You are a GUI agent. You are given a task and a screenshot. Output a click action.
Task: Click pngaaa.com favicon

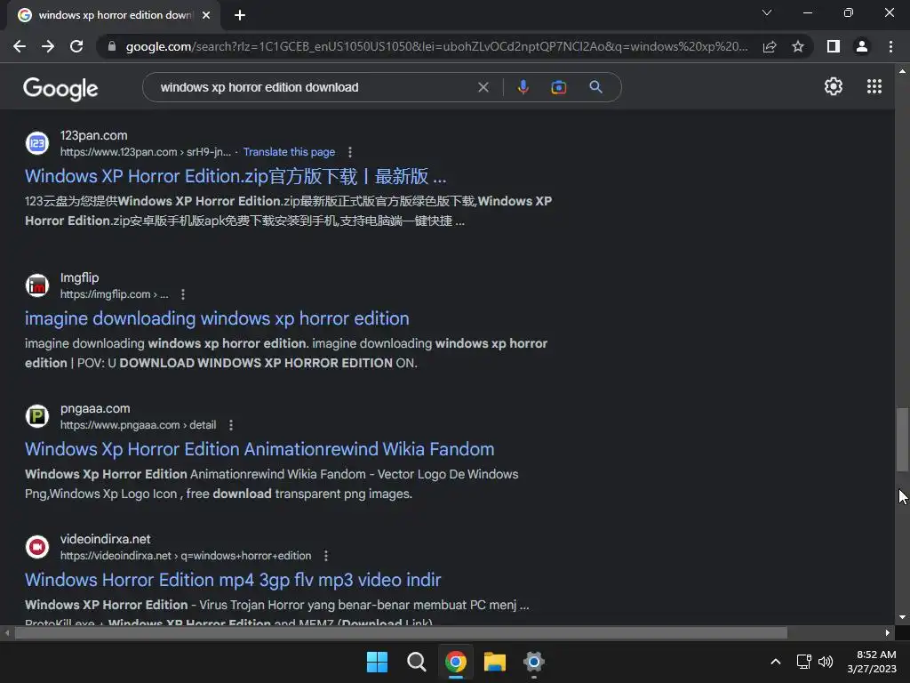(x=37, y=416)
